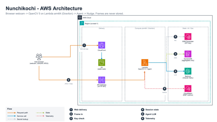Click the SSM Parameter Store icon
Viewport: 217px width, 122px height.
(x=188, y=36)
